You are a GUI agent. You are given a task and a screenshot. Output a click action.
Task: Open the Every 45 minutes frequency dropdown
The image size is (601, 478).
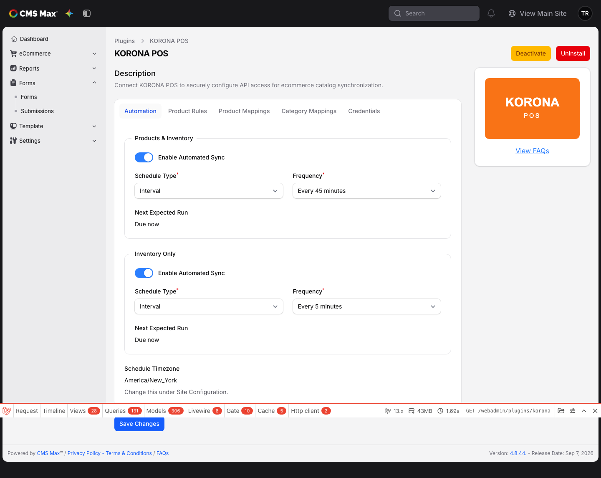tap(367, 191)
